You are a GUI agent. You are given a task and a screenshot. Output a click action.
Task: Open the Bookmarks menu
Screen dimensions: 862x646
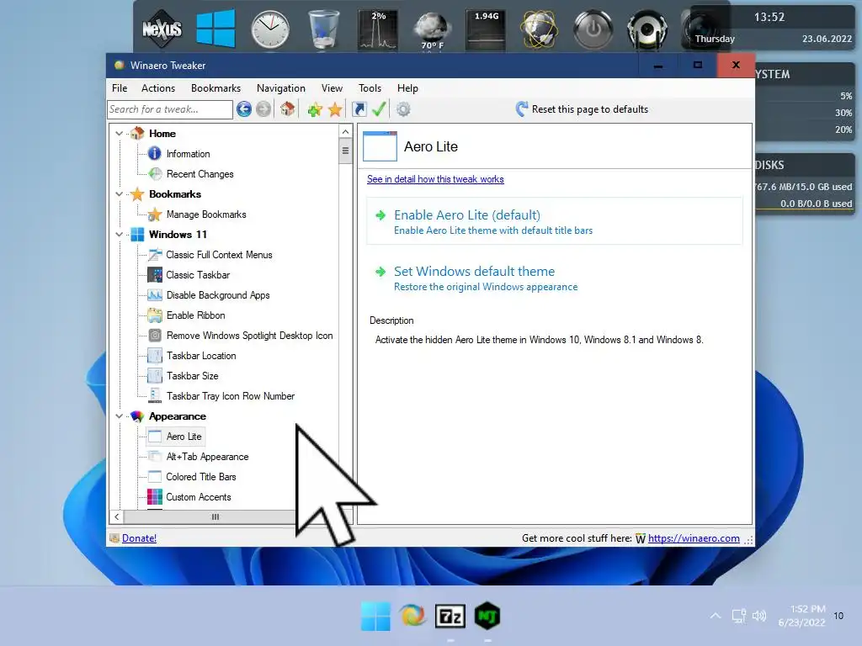[x=216, y=87]
